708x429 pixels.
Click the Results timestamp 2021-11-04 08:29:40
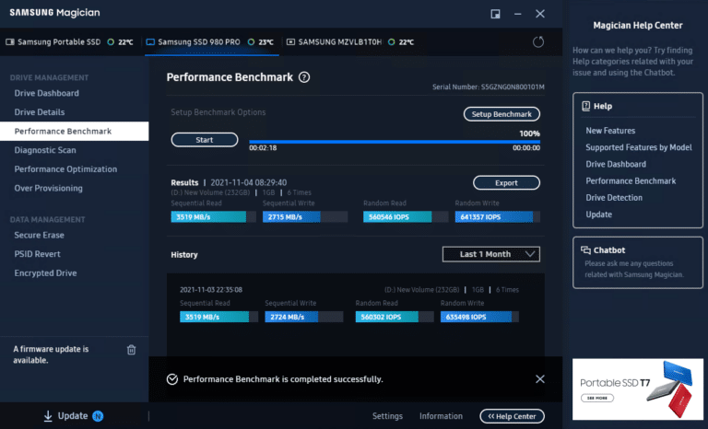[x=248, y=182]
